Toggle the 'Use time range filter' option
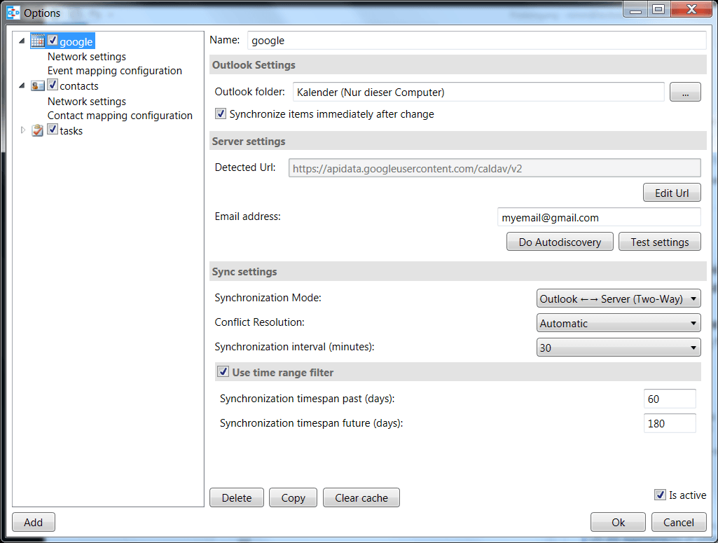This screenshot has height=543, width=718. pyautogui.click(x=222, y=372)
